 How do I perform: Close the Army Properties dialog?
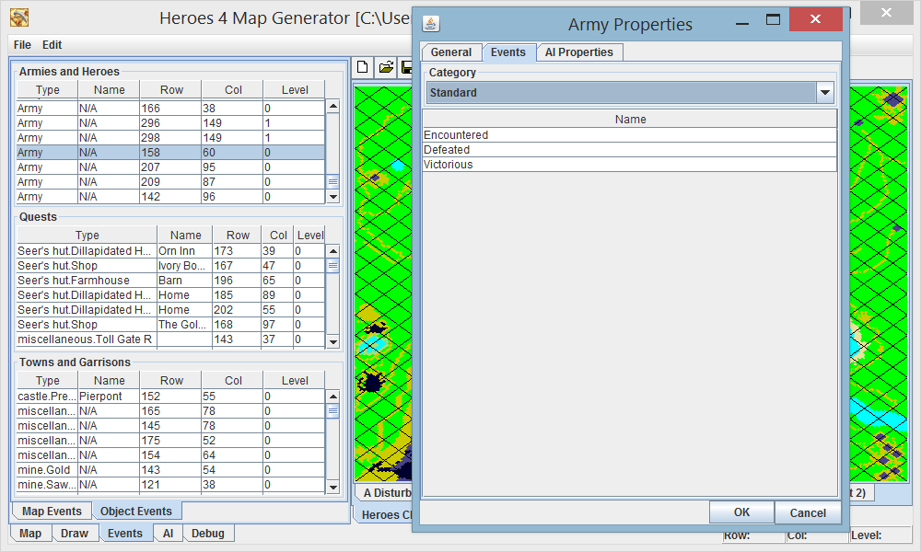pyautogui.click(x=815, y=19)
